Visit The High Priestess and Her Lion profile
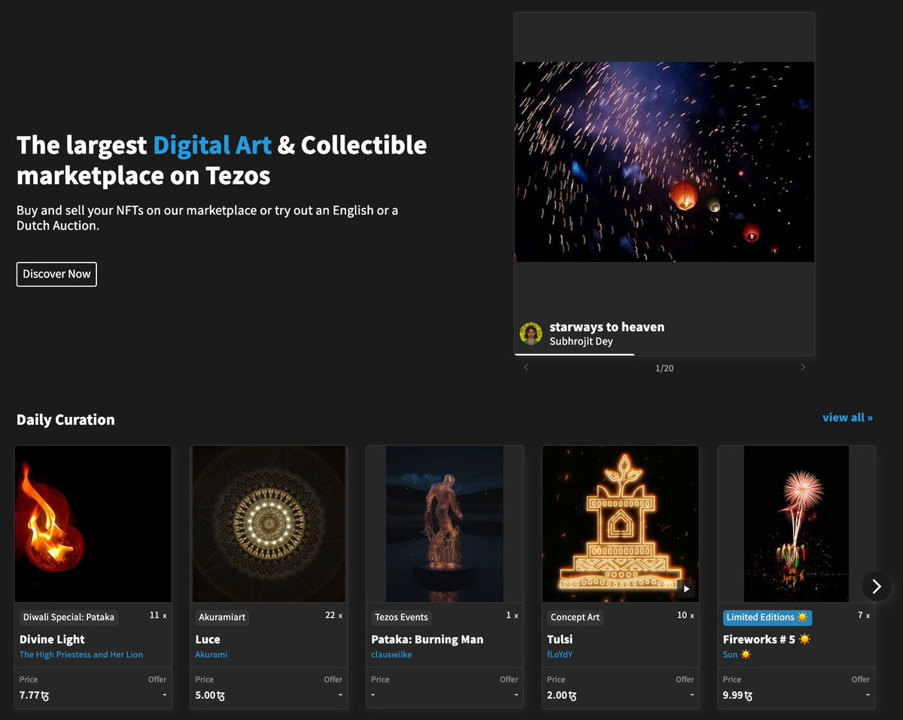The width and height of the screenshot is (903, 720). point(81,655)
